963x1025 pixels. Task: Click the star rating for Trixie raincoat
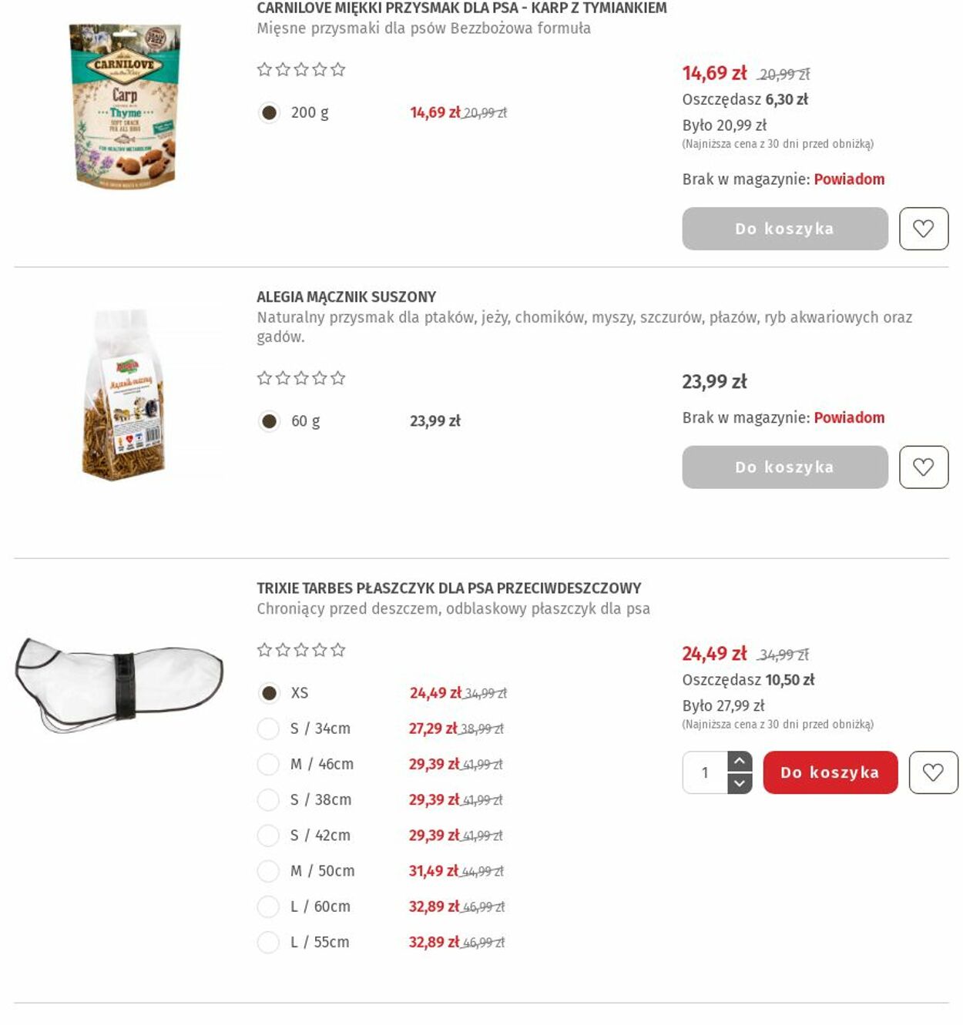300,650
